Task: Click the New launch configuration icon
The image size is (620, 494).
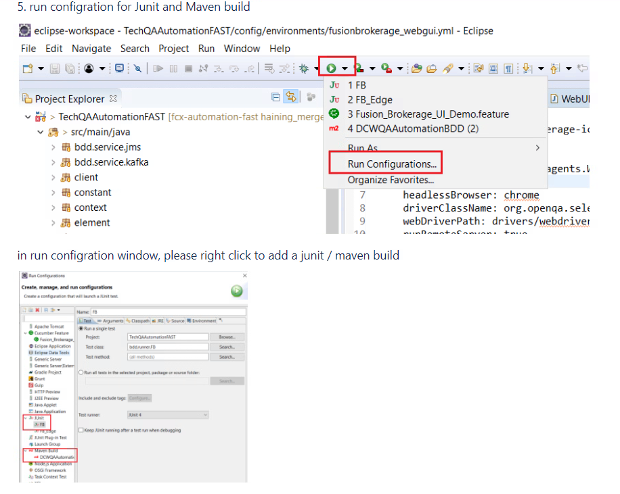Action: 24,310
